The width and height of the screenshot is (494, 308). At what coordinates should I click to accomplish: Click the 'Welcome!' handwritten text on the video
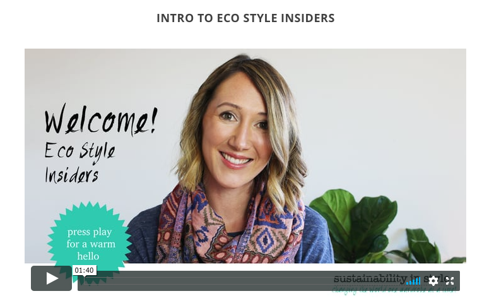coord(100,120)
